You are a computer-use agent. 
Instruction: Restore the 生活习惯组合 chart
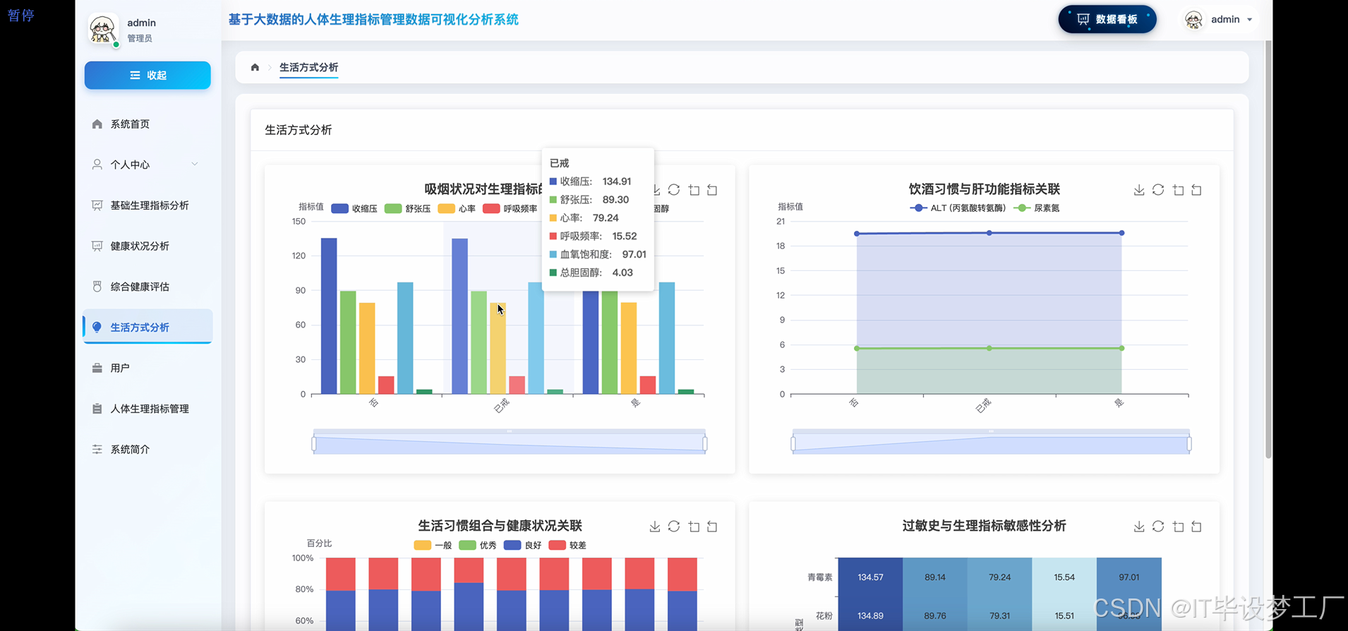(x=674, y=527)
